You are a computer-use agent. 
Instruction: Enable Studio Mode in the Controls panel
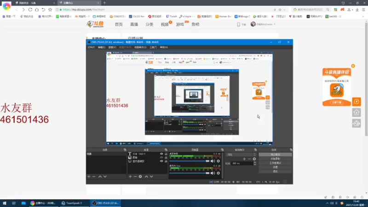coord(275,163)
